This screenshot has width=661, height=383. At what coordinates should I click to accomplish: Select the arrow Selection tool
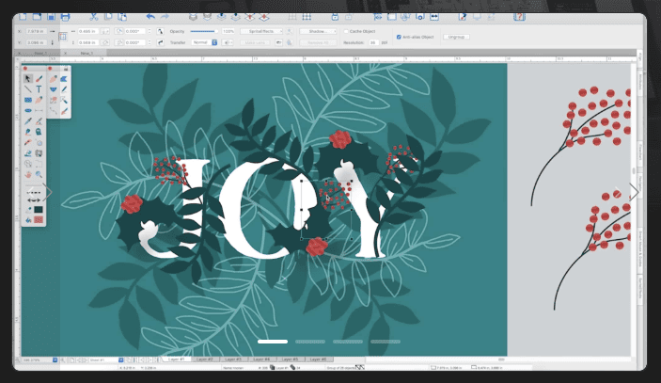(28, 78)
